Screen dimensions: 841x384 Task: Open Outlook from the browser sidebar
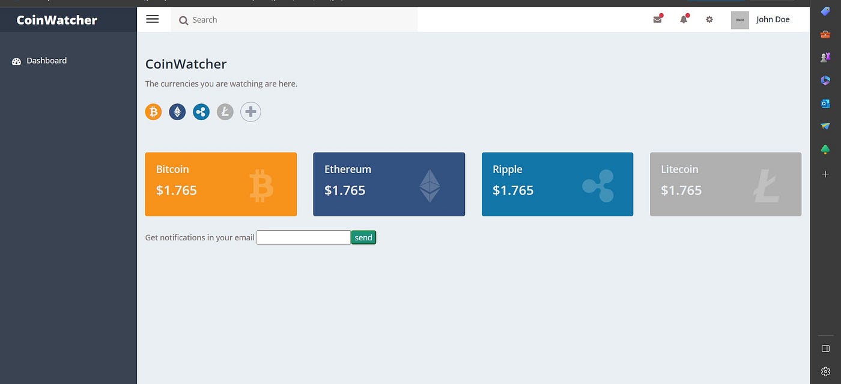[x=825, y=103]
